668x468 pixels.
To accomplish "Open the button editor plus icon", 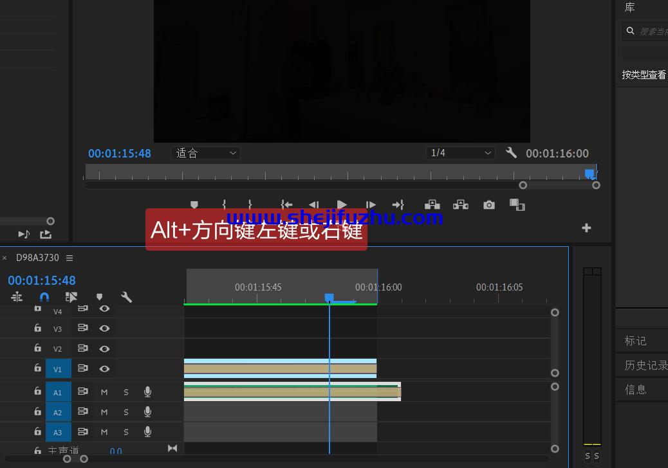I will tap(586, 228).
